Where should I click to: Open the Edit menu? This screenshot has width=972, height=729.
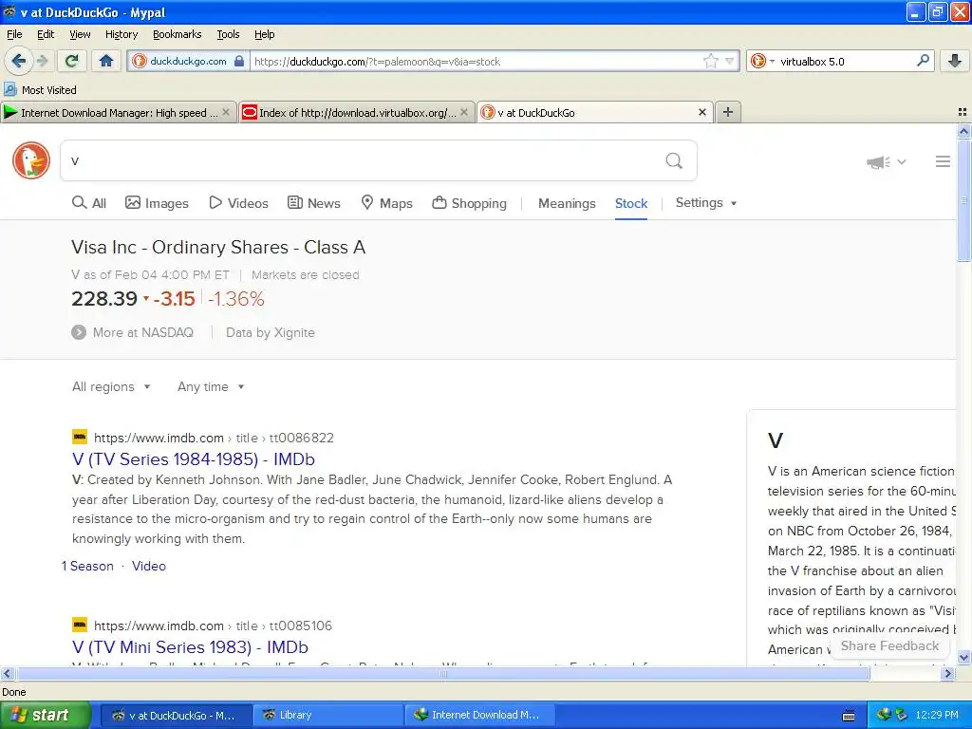[x=46, y=34]
